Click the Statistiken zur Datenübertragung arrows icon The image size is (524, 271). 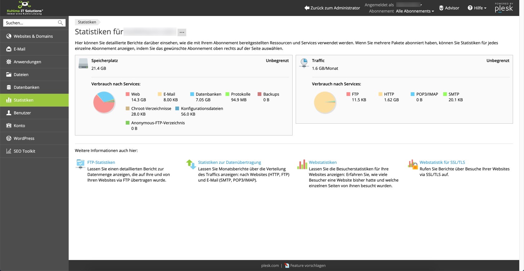pyautogui.click(x=191, y=164)
